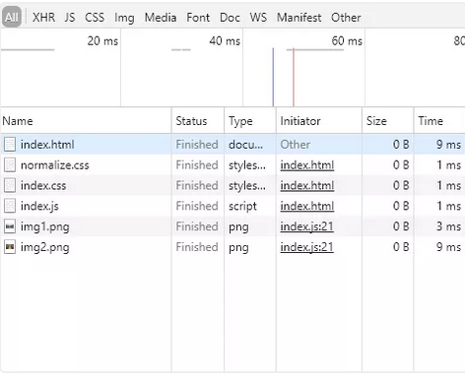
Task: Select the All filter
Action: pos(12,17)
